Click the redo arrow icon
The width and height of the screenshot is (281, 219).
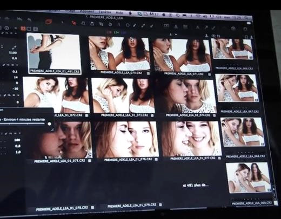(29, 19)
